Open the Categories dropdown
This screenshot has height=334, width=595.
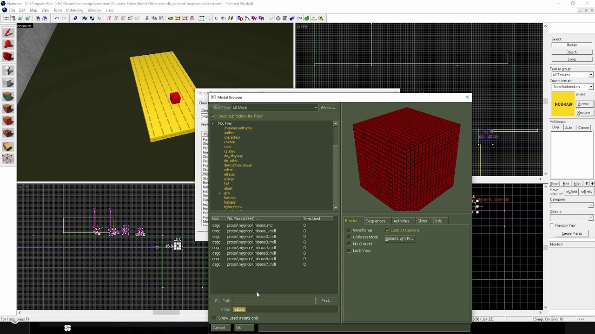point(572,206)
